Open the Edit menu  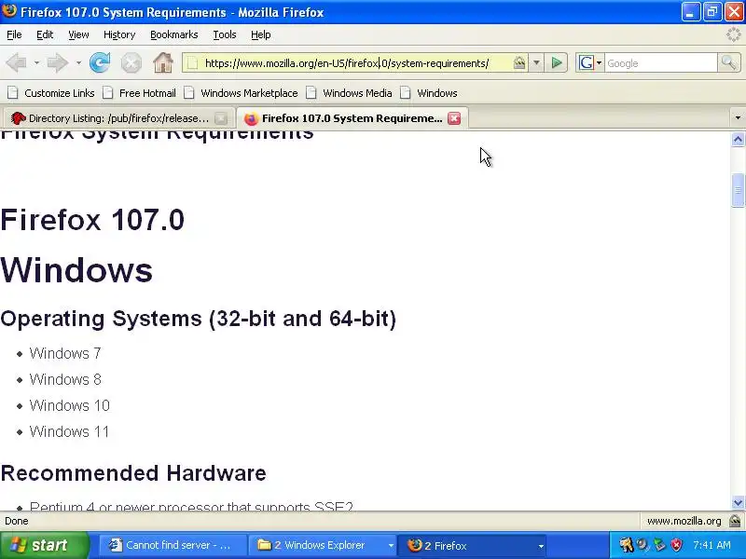[x=45, y=34]
